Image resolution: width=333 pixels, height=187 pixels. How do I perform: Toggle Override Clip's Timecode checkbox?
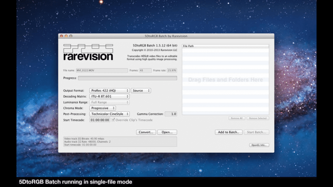click(113, 120)
